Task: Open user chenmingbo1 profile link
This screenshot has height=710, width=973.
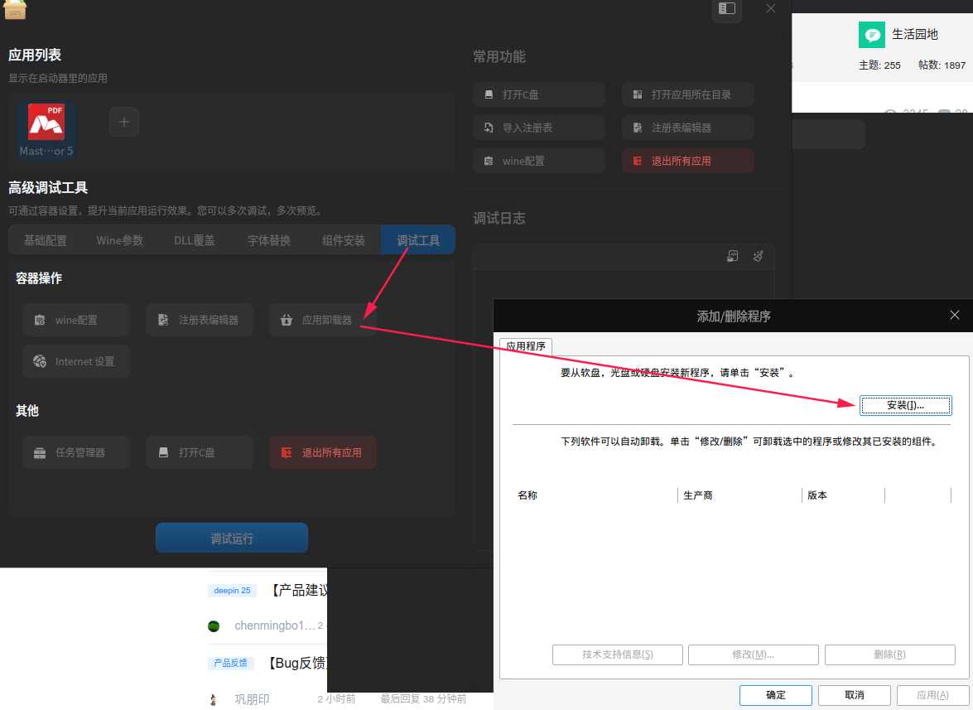Action: pos(275,625)
